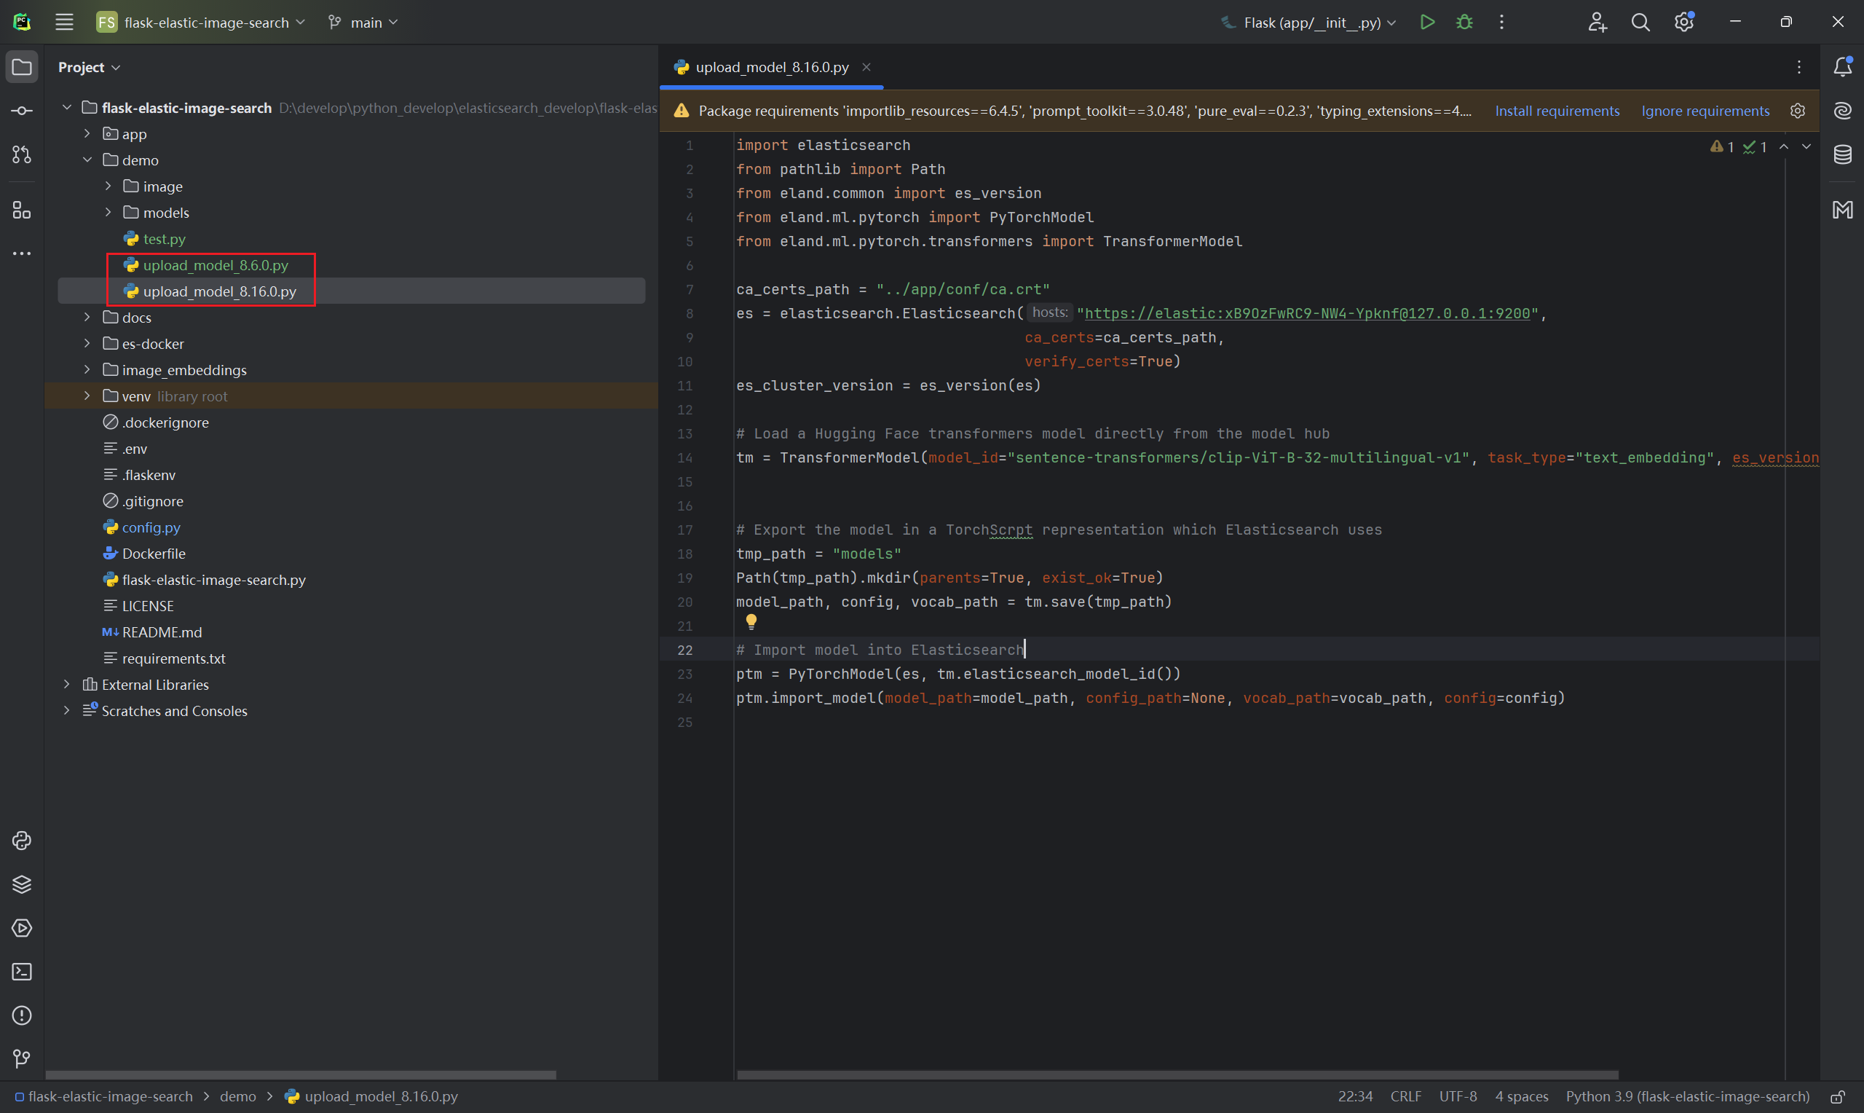The width and height of the screenshot is (1864, 1113).
Task: Click Install requirements link
Action: pyautogui.click(x=1557, y=111)
